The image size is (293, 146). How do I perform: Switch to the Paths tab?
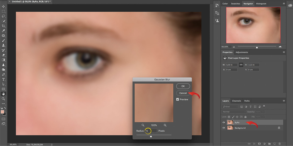point(247,101)
